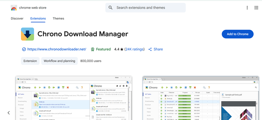
Task: Click the Extension category chip
Action: tap(30, 61)
